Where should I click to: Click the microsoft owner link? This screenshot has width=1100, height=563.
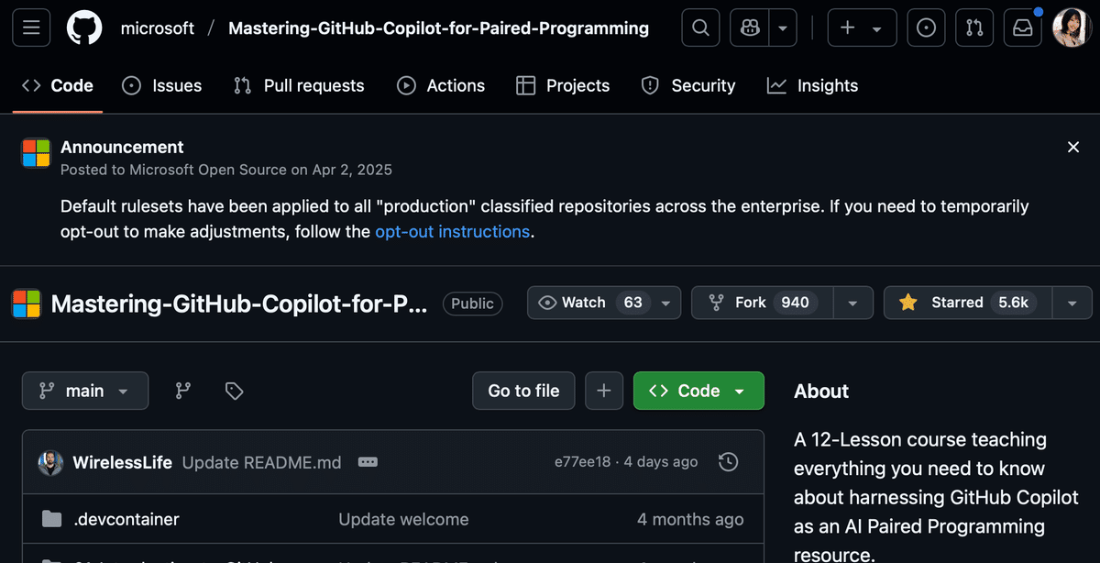pos(158,28)
